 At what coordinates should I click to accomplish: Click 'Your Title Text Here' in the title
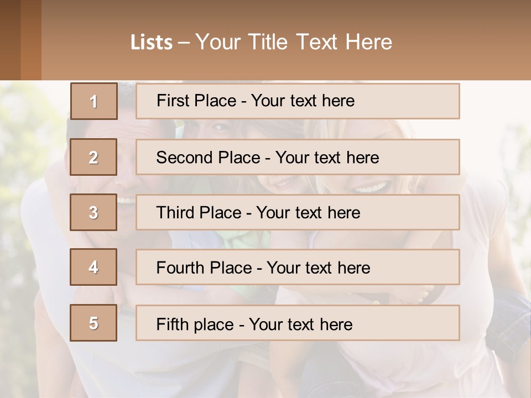click(294, 42)
